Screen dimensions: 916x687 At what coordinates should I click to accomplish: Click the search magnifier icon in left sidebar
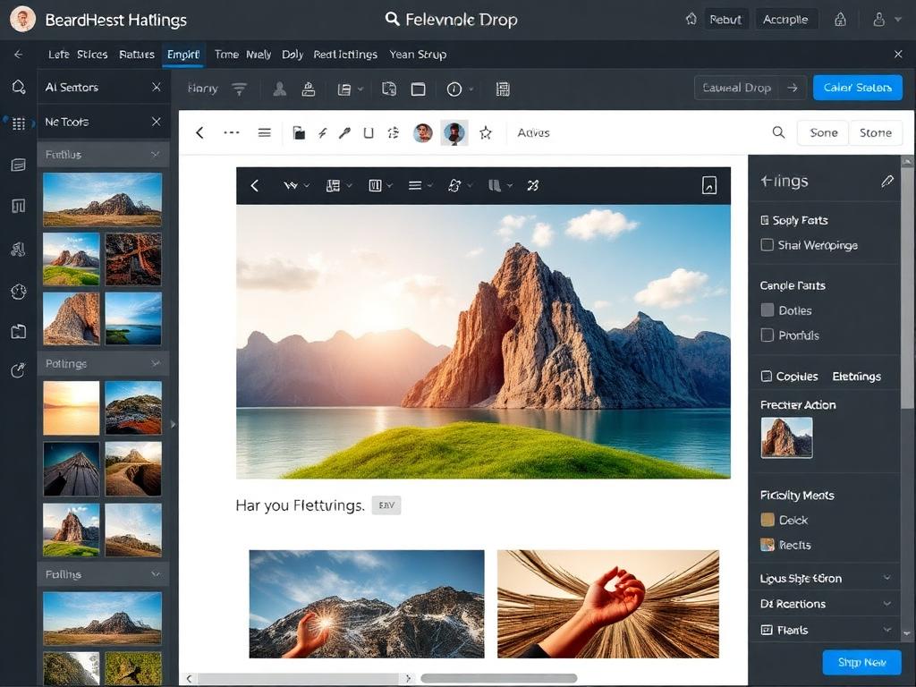19,88
